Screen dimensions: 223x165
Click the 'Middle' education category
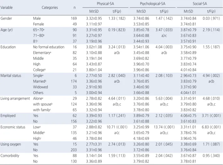(38, 59)
